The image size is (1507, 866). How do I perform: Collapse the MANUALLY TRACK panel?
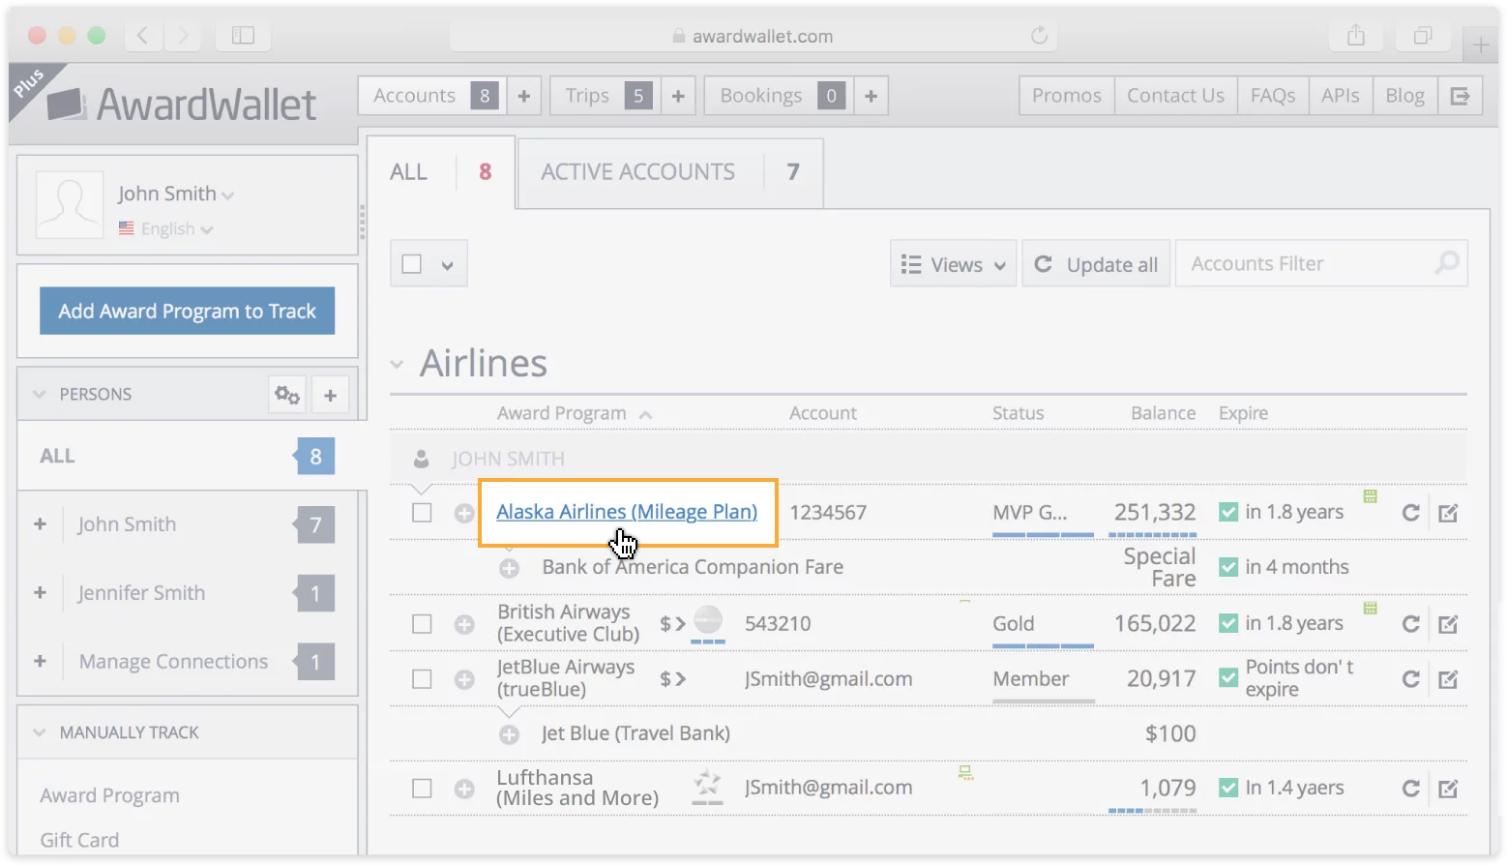39,732
